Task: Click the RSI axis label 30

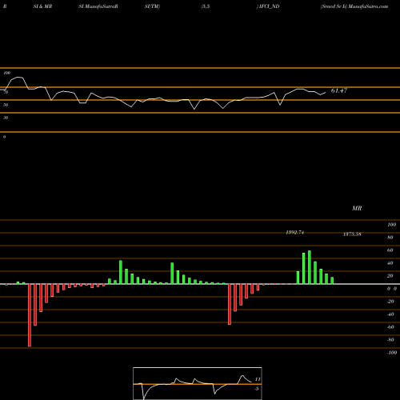Action: [6, 118]
